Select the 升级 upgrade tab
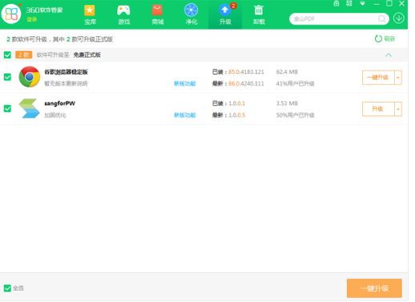415x302 pixels. coord(225,14)
